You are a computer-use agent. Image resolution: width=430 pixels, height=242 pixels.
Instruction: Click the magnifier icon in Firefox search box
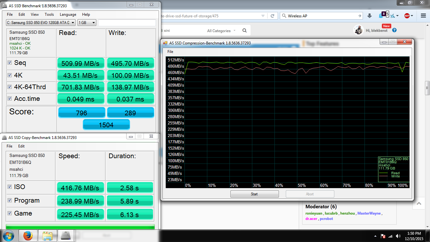pyautogui.click(x=284, y=16)
